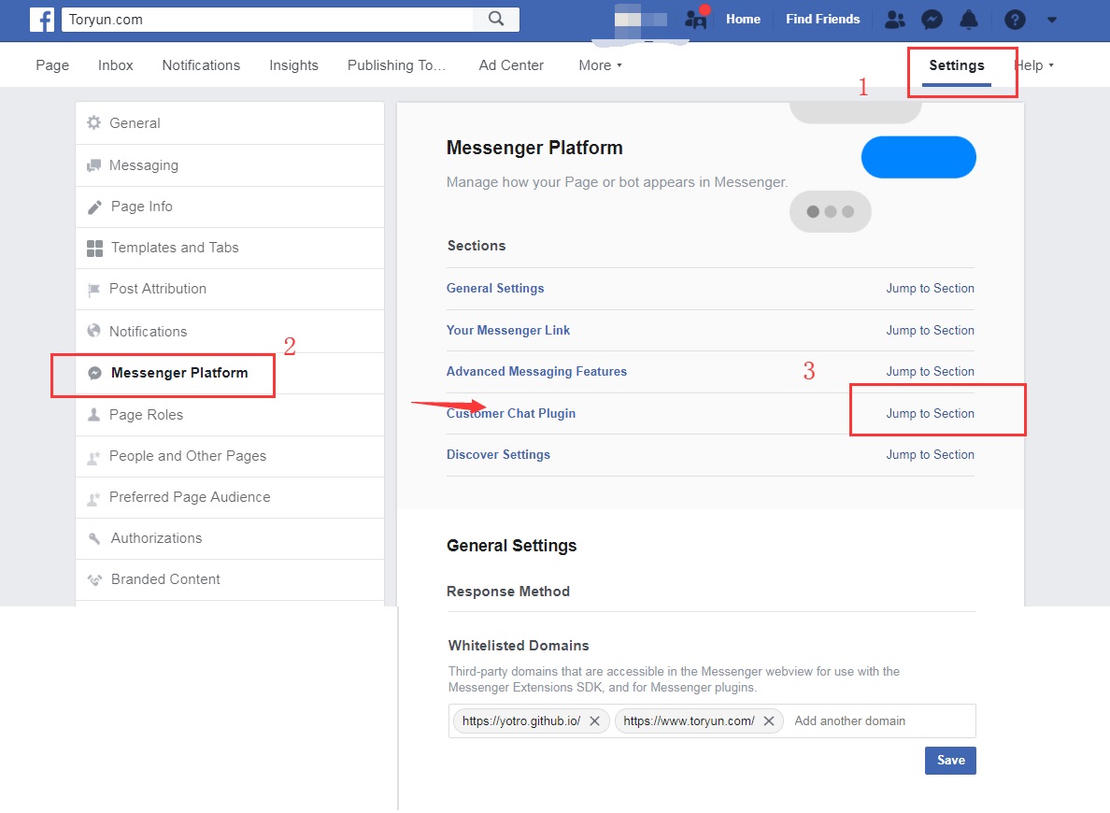Remove the yotro.github.io whitelisted domain

[594, 720]
